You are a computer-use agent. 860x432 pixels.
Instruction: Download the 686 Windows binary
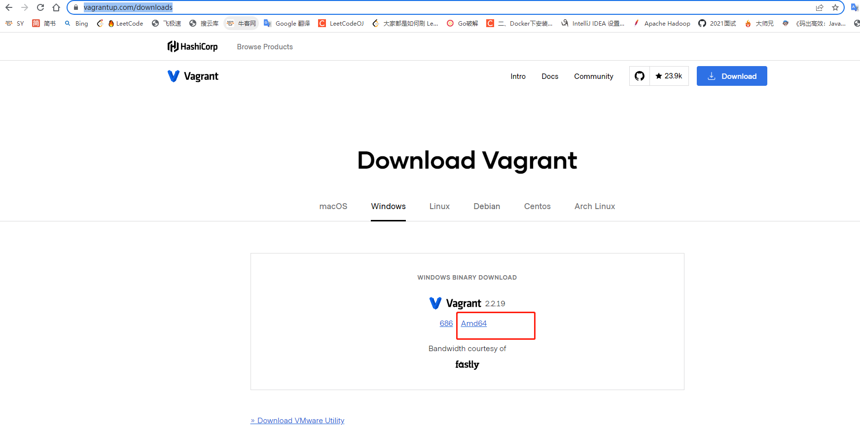tap(446, 324)
